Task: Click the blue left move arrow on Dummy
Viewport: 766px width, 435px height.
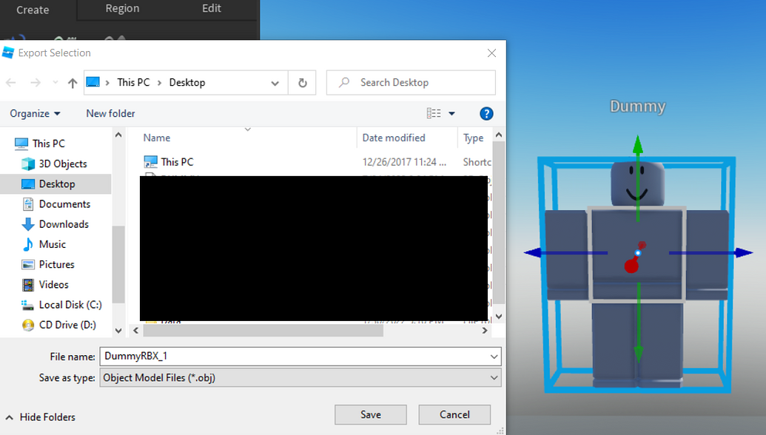Action: point(534,252)
